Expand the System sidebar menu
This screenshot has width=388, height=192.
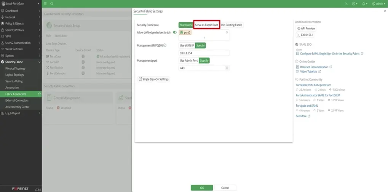click(x=21, y=56)
